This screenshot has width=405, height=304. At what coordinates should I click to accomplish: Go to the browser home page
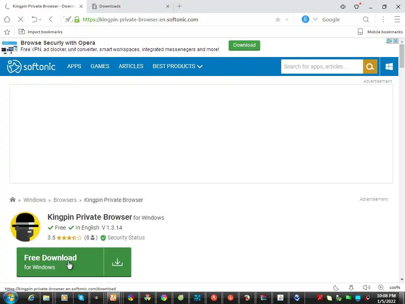(7, 19)
